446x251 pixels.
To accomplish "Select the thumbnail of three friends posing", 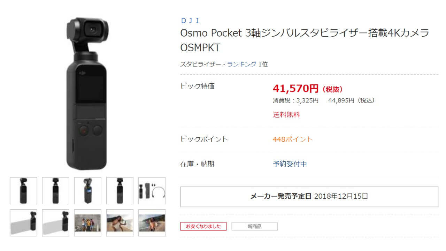I will (88, 223).
